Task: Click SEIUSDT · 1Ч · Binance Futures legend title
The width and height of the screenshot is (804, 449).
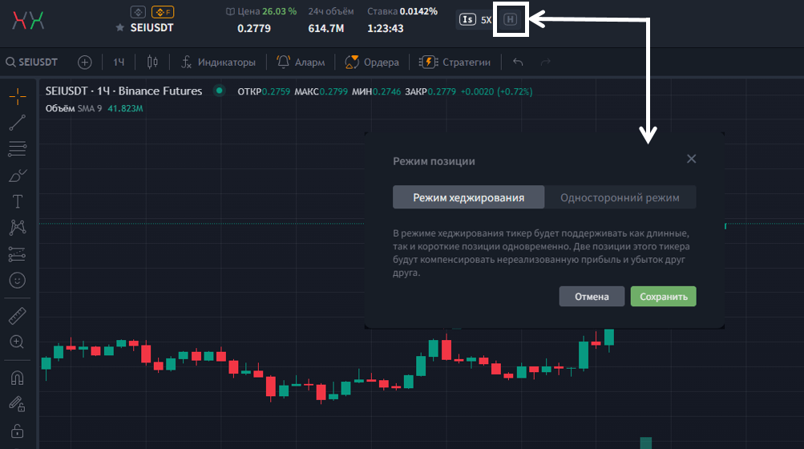Action: tap(123, 91)
